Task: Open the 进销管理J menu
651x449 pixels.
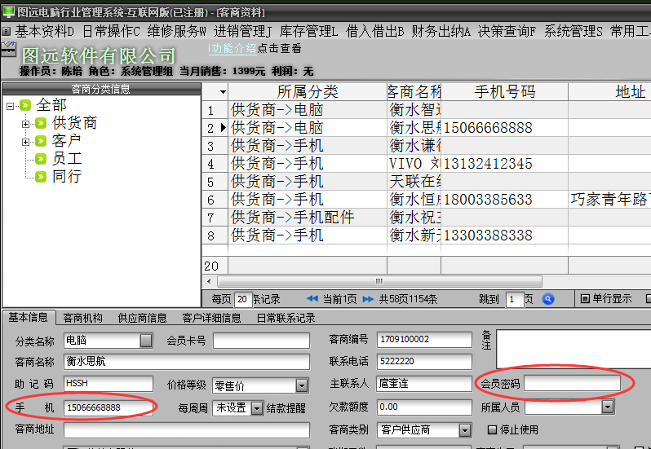Action: [x=243, y=31]
